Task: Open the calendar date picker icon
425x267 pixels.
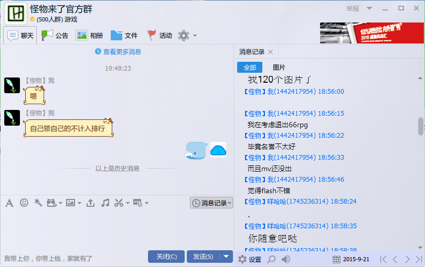Action: coord(336,259)
